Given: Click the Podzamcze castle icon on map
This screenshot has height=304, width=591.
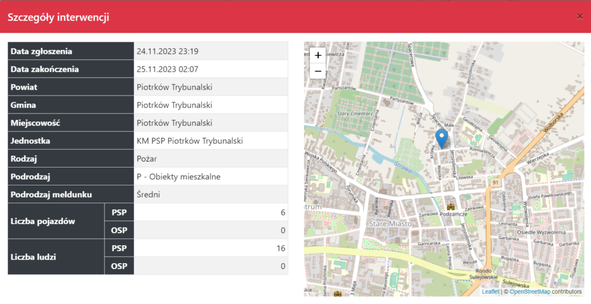Looking at the screenshot, I should [451, 206].
